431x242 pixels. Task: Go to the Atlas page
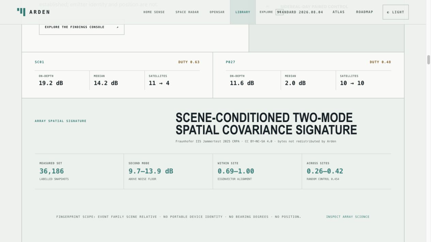point(339,12)
